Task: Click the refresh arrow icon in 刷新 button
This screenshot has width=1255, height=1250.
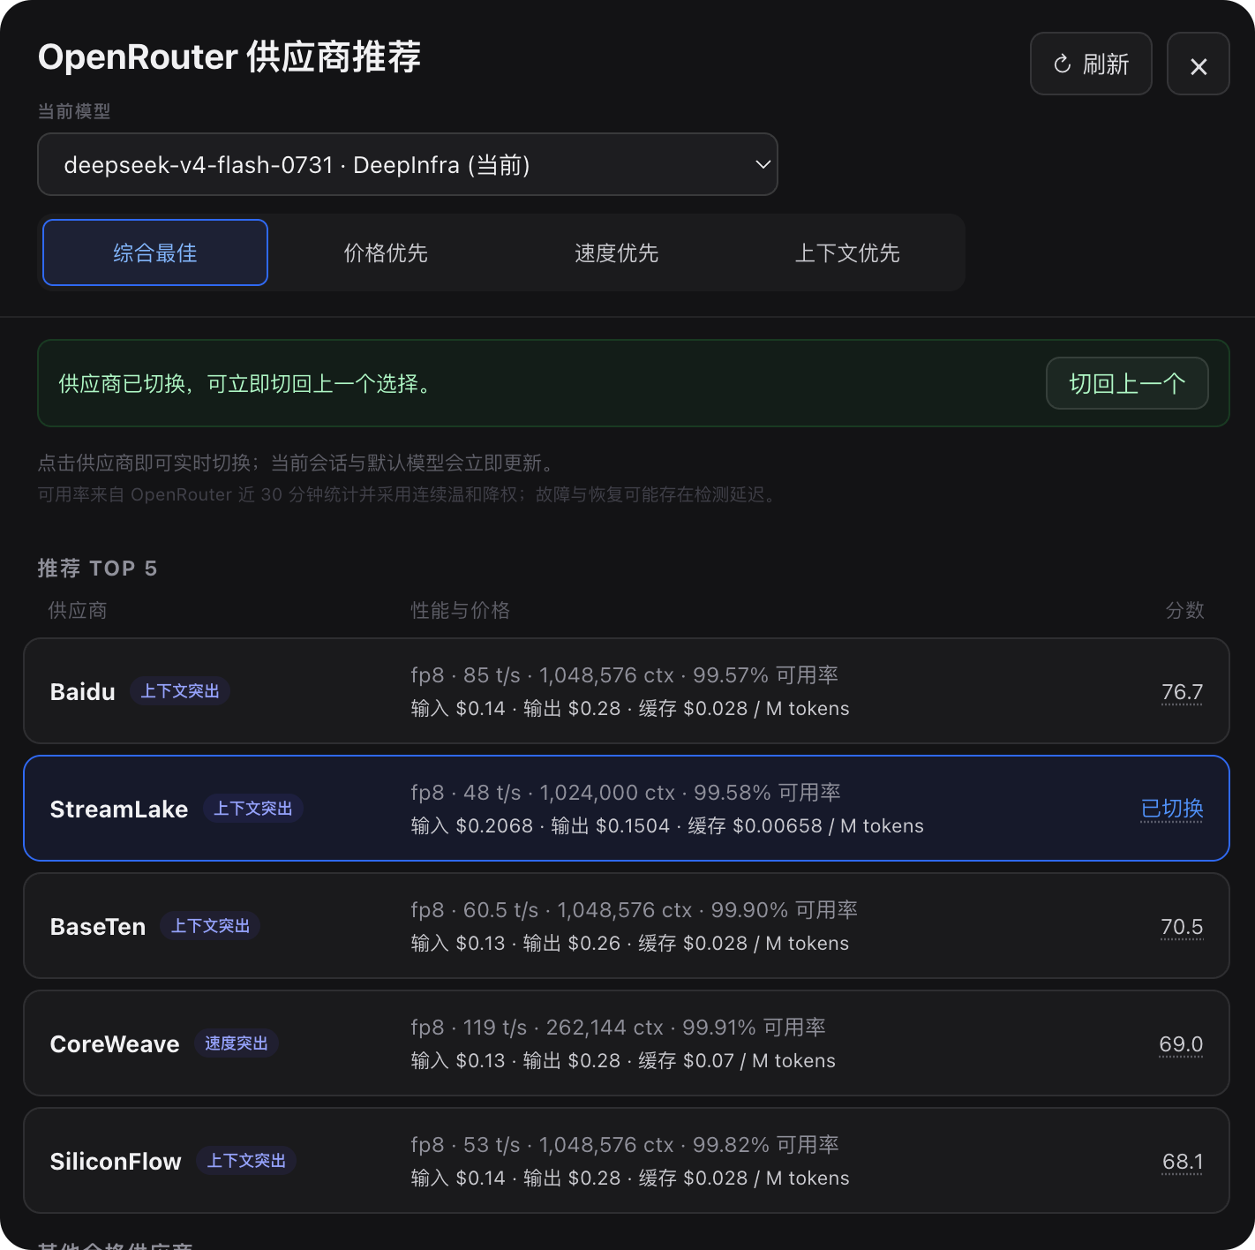Action: 1063,64
